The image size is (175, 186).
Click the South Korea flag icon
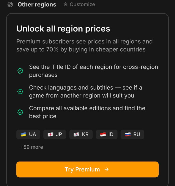tap(76, 134)
